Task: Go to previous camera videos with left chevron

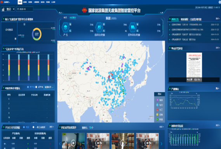Action: click(60, 144)
